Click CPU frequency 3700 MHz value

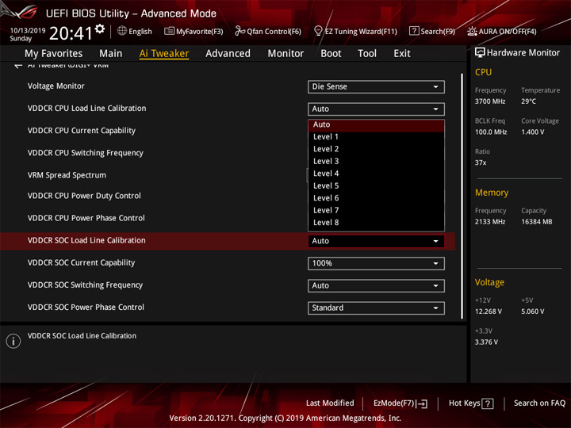coord(490,101)
